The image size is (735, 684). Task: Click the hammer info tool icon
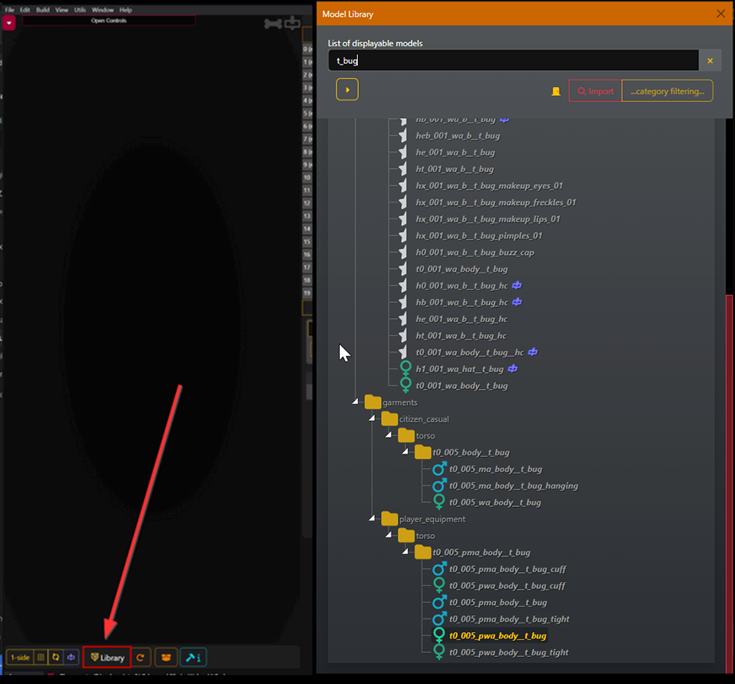click(x=192, y=658)
